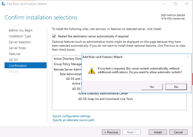193x137 pixels.
Task: Select Active Directory Domain Services list entry
Action: (67, 59)
